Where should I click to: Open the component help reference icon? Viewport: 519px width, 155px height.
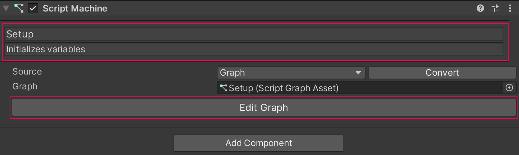[x=480, y=9]
